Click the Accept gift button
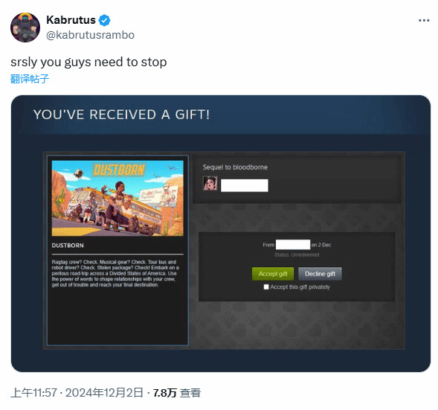The height and width of the screenshot is (410, 438). click(273, 274)
